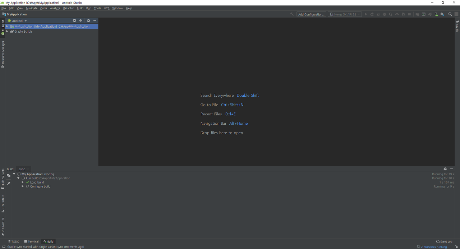Click the scroll-from-source target icon in Project panel
The height and width of the screenshot is (249, 460).
point(74,21)
